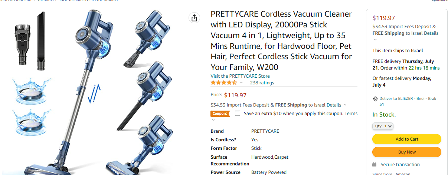Click the share icon above product image
Screen dimensions: 448x175
[194, 18]
